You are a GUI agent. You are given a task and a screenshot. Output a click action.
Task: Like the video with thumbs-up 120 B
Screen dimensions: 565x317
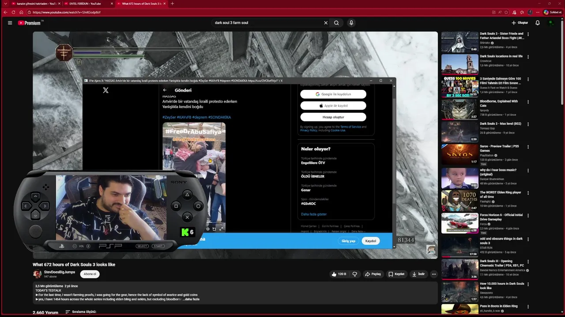click(x=339, y=274)
